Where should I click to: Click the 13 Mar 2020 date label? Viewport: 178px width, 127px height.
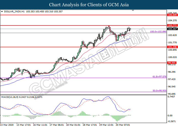7,125
